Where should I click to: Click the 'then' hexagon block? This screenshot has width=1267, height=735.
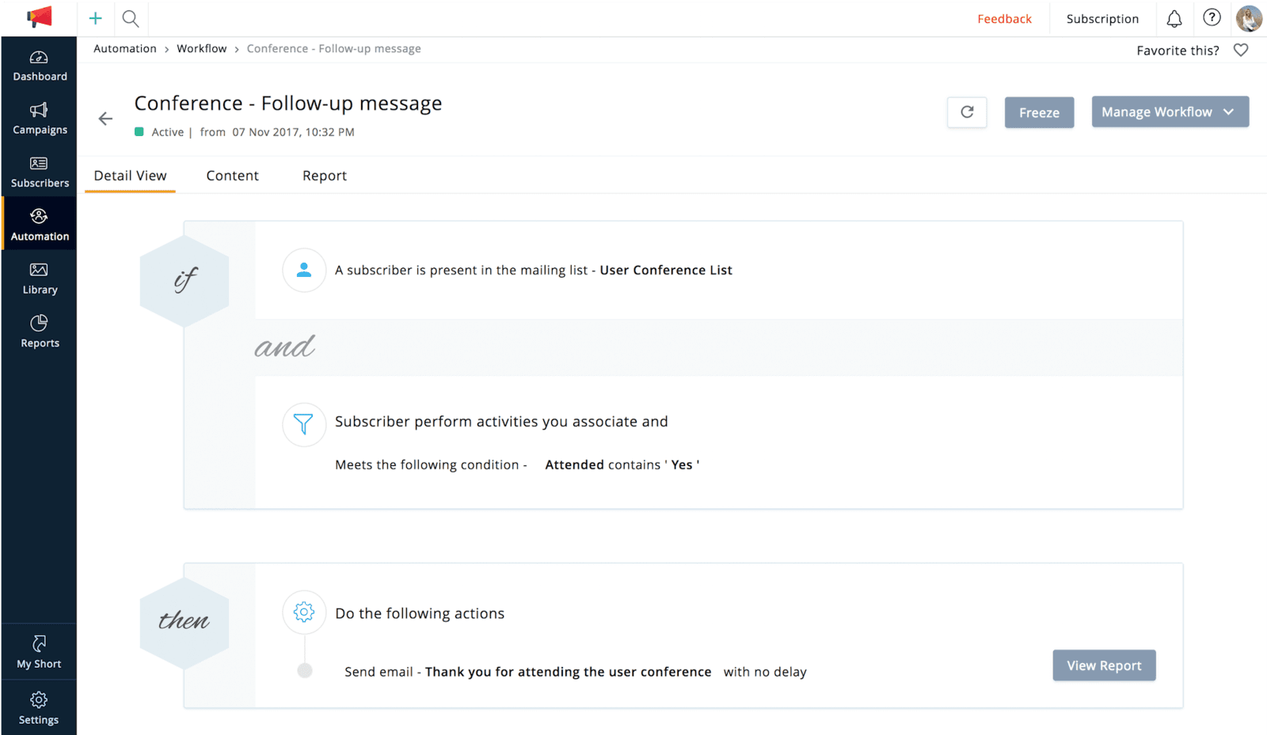185,622
